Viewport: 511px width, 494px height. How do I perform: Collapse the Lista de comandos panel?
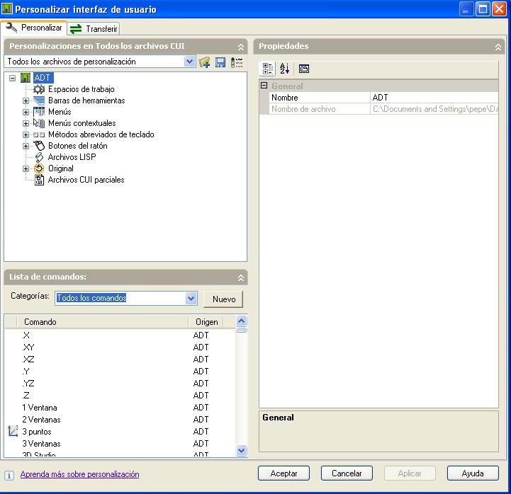click(241, 277)
